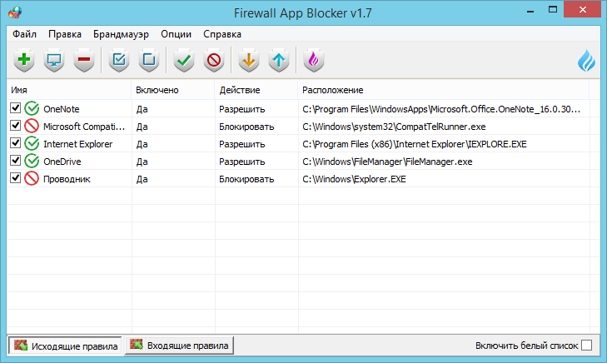Image resolution: width=607 pixels, height=363 pixels.
Task: Open the Файл menu
Action: click(25, 34)
